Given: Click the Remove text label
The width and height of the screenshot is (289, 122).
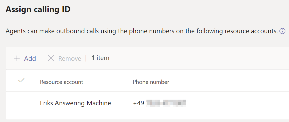Looking at the screenshot, I should coord(70,58).
